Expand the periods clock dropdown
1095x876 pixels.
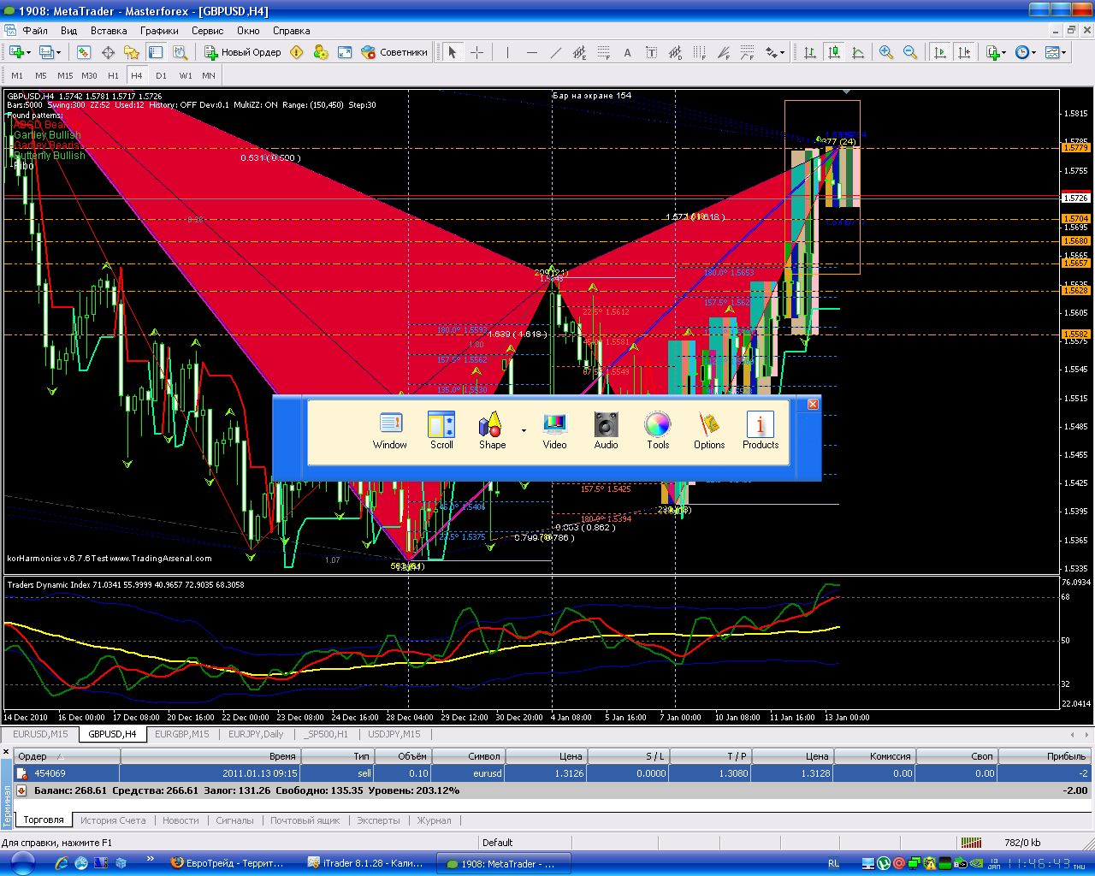pyautogui.click(x=1033, y=52)
